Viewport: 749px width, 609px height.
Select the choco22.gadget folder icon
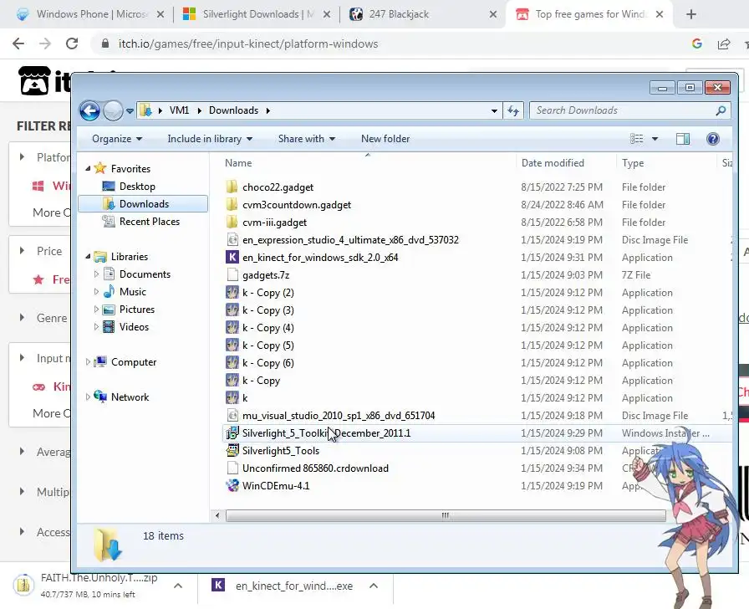pyautogui.click(x=232, y=187)
